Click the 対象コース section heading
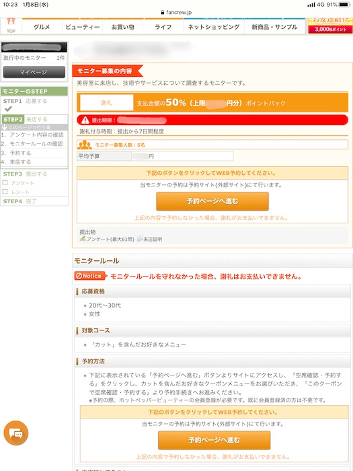Viewport: 353px width, 471px height. [x=95, y=330]
